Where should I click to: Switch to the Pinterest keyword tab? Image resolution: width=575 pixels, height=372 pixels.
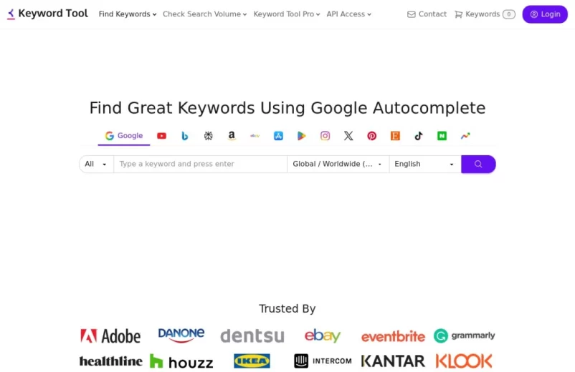(x=371, y=136)
